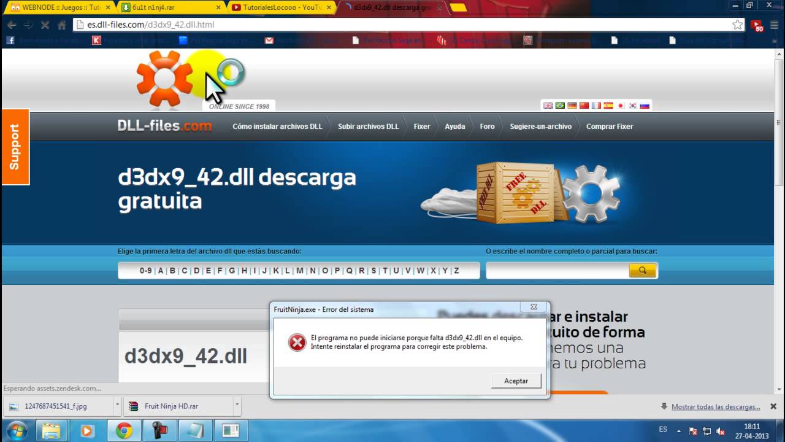Screen dimensions: 785x442
Task: Go to Fixer menu item
Action: (422, 126)
